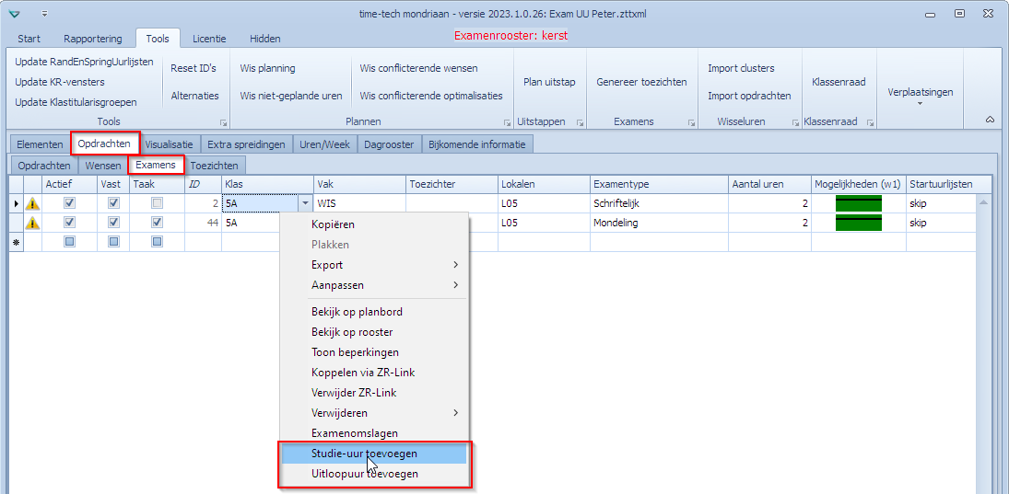Choose Toon beperkingen

point(374,352)
